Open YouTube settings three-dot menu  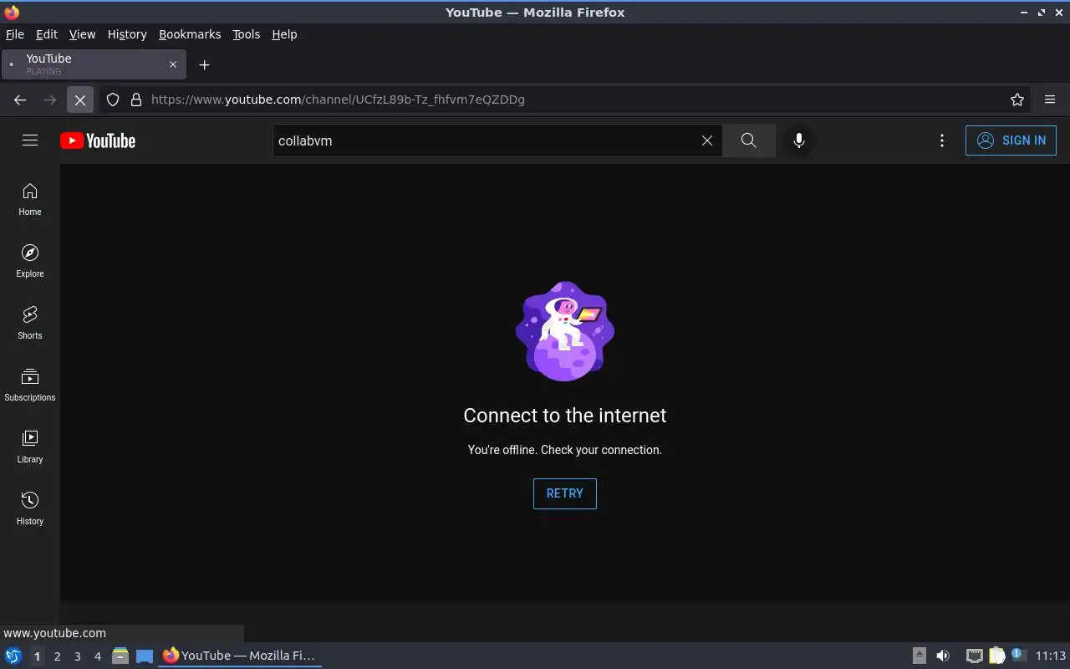click(x=942, y=140)
